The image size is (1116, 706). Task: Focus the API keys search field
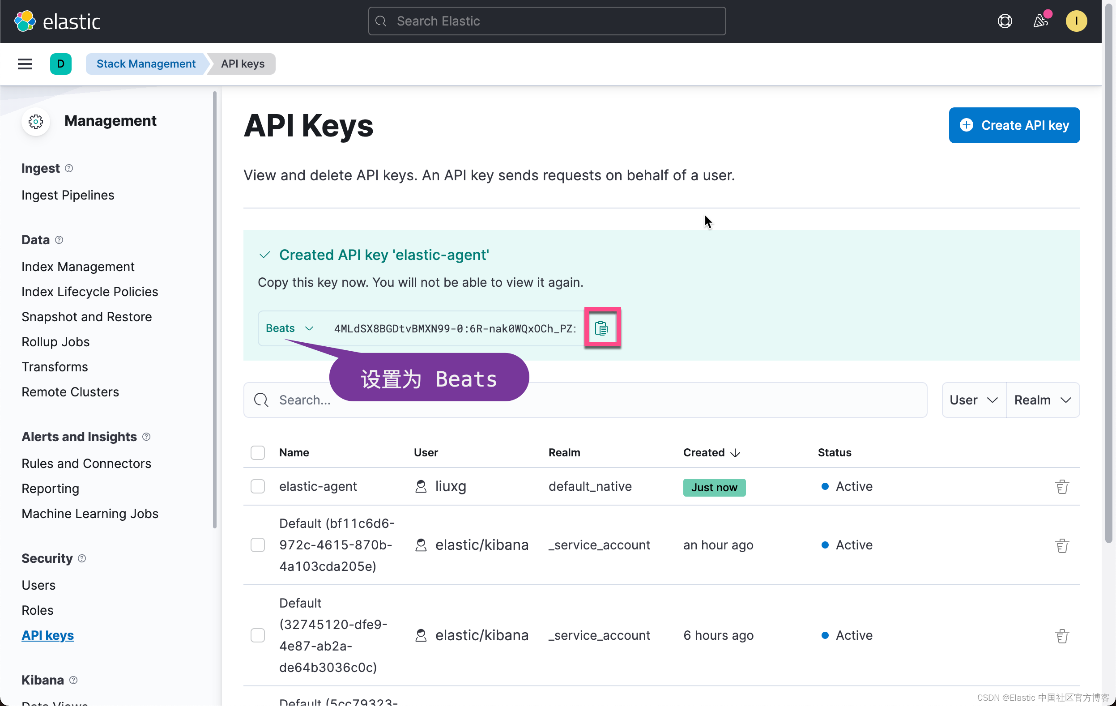(x=584, y=400)
